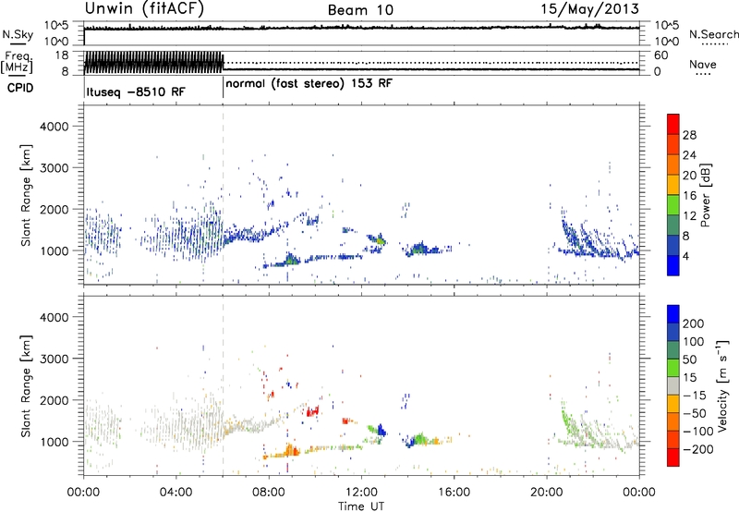Click the '28' tick on the Power colorbar
Screen dimensions: 739x512
click(689, 135)
